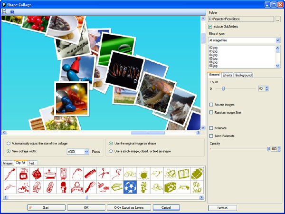
Task: Select the cauldron clip art shape
Action: click(x=143, y=174)
